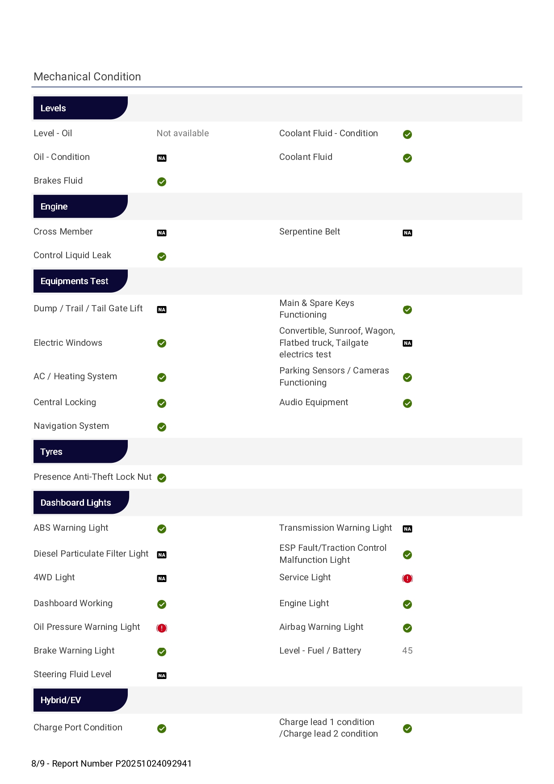Click the Mechanical Condition heading

coord(87,77)
